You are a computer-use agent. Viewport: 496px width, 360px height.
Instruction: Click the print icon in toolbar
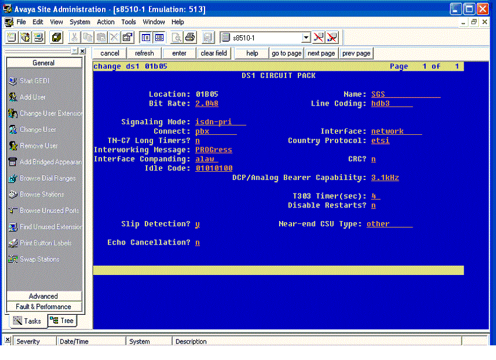190,38
